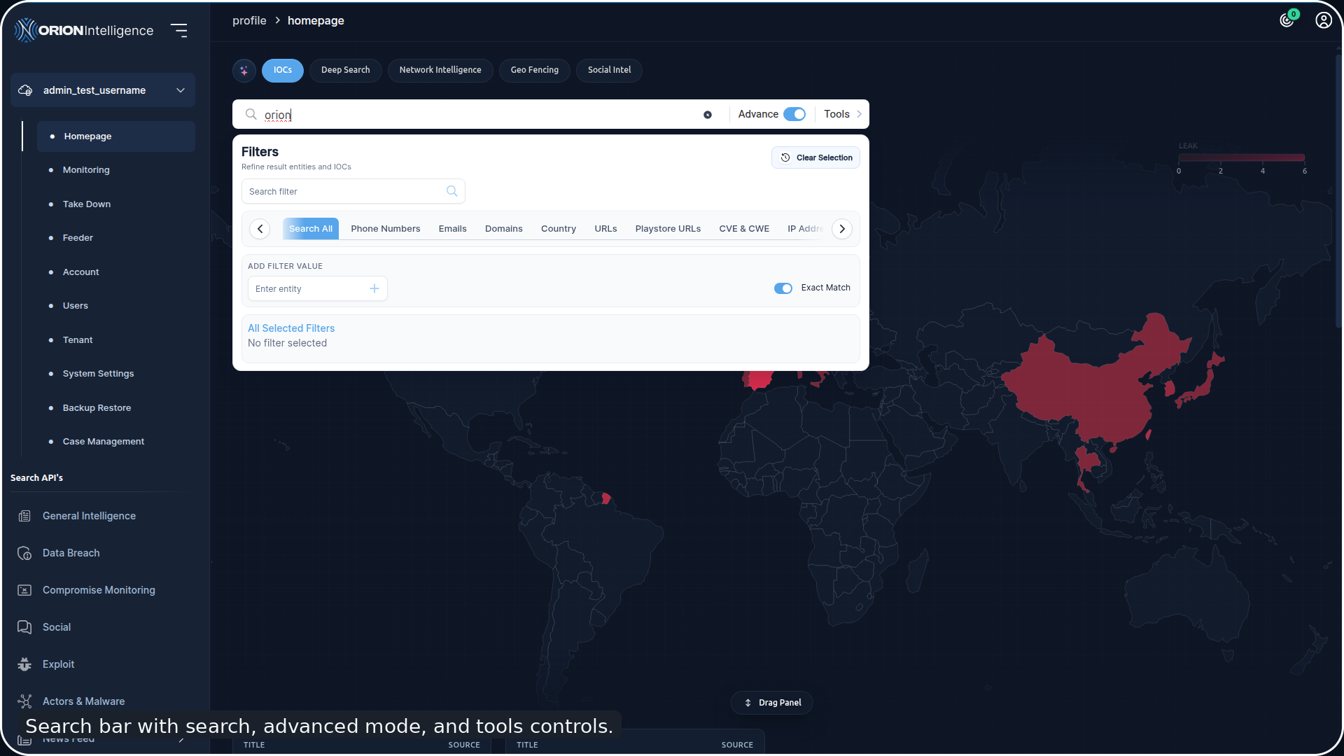
Task: Switch to the Network Intelligence tab
Action: coord(440,70)
